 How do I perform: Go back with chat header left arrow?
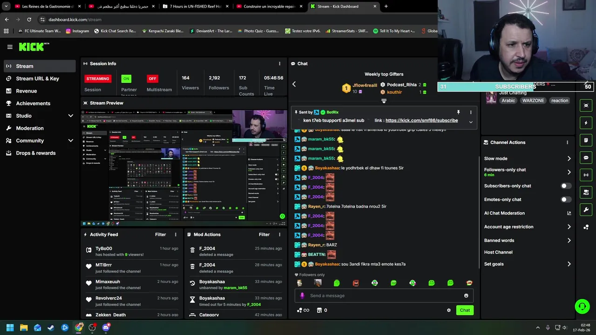[x=294, y=84]
